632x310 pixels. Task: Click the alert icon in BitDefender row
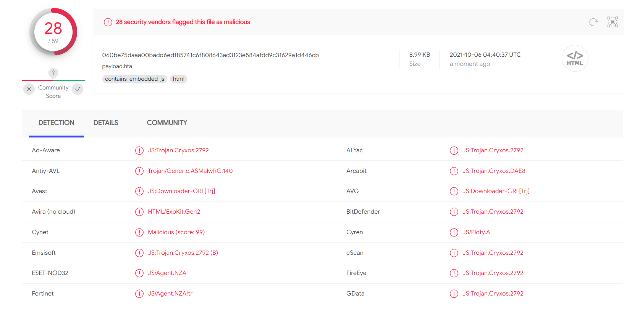454,212
